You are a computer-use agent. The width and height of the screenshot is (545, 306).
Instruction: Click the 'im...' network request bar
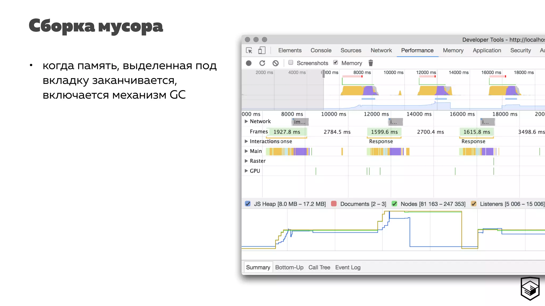coord(300,122)
